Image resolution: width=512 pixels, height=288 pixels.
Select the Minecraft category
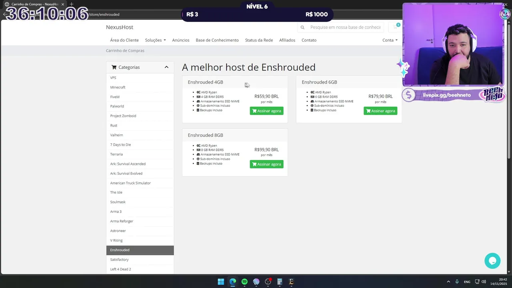click(x=140, y=87)
